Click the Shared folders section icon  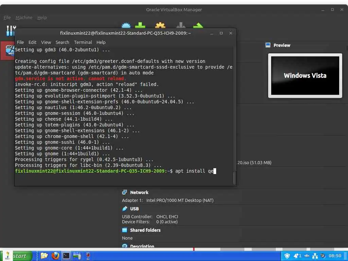click(124, 230)
